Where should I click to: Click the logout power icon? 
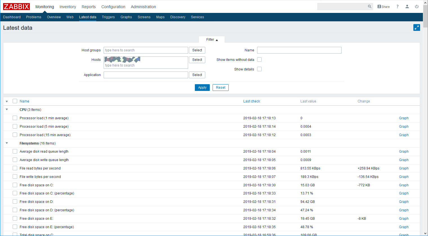point(416,6)
